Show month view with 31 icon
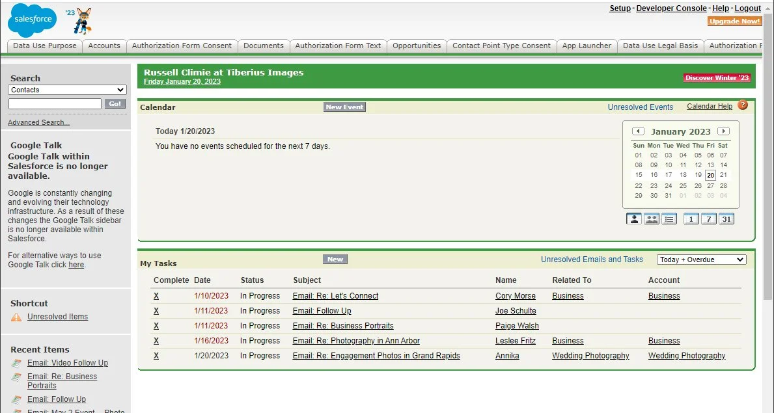The width and height of the screenshot is (774, 413). [x=726, y=219]
